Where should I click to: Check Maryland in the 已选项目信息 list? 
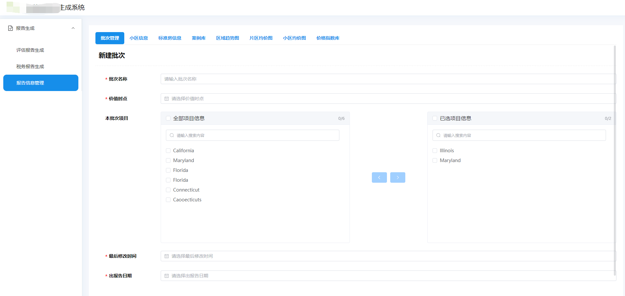pyautogui.click(x=435, y=160)
